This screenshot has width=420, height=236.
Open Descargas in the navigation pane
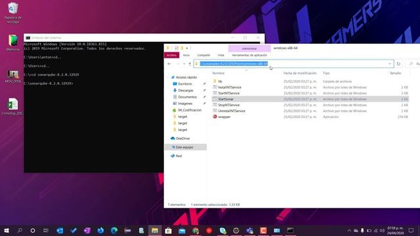point(185,90)
